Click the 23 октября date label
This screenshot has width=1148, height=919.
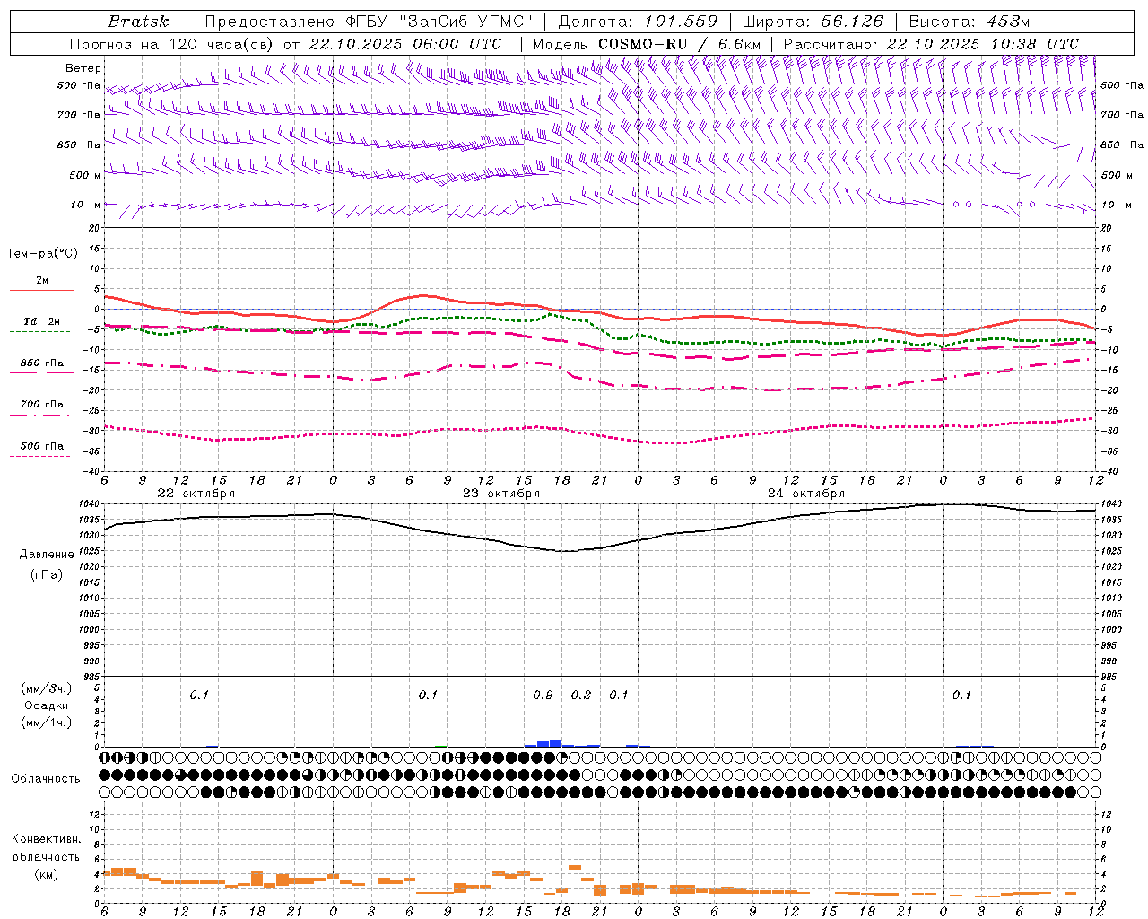click(x=501, y=494)
